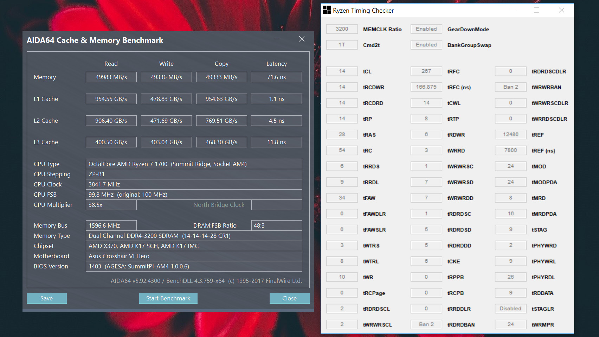
Task: Click the tMRDPDA value field showing 16
Action: click(x=511, y=214)
